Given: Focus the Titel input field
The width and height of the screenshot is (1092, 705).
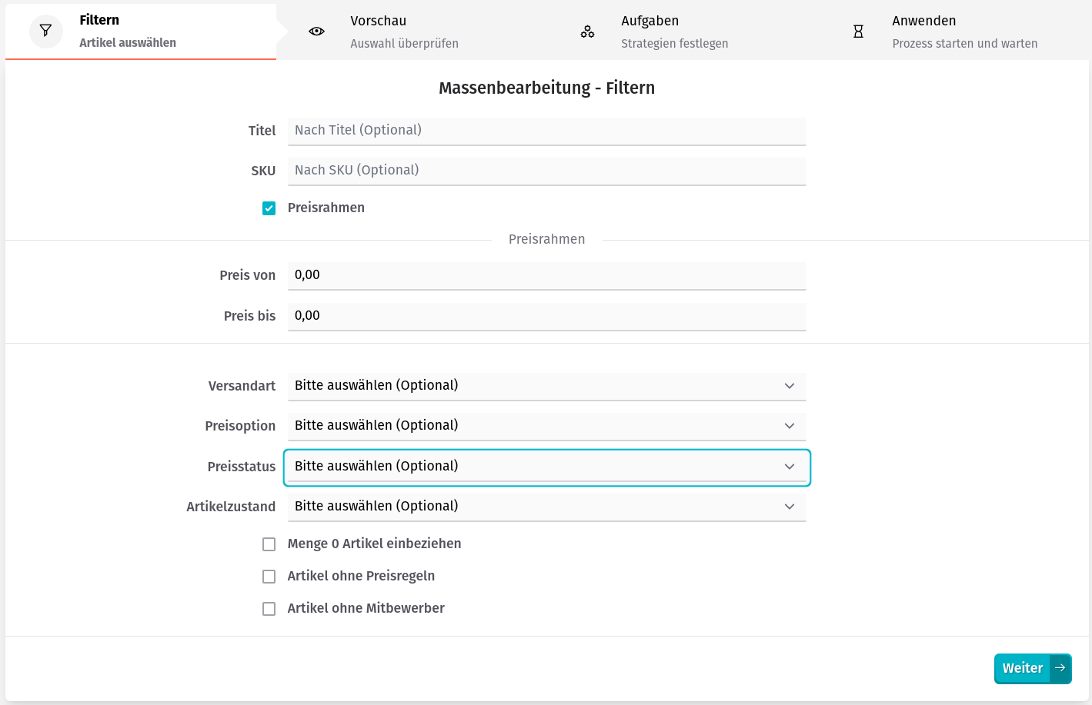Looking at the screenshot, I should (x=546, y=131).
